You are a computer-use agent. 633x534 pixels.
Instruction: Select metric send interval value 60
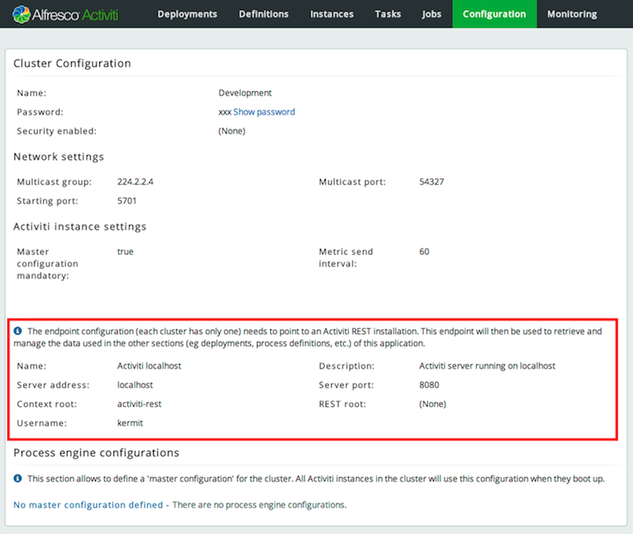pos(424,252)
